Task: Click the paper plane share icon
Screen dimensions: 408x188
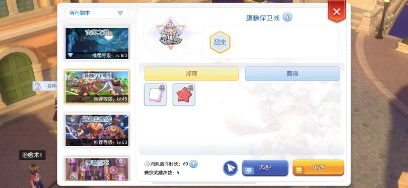Action: (x=230, y=168)
